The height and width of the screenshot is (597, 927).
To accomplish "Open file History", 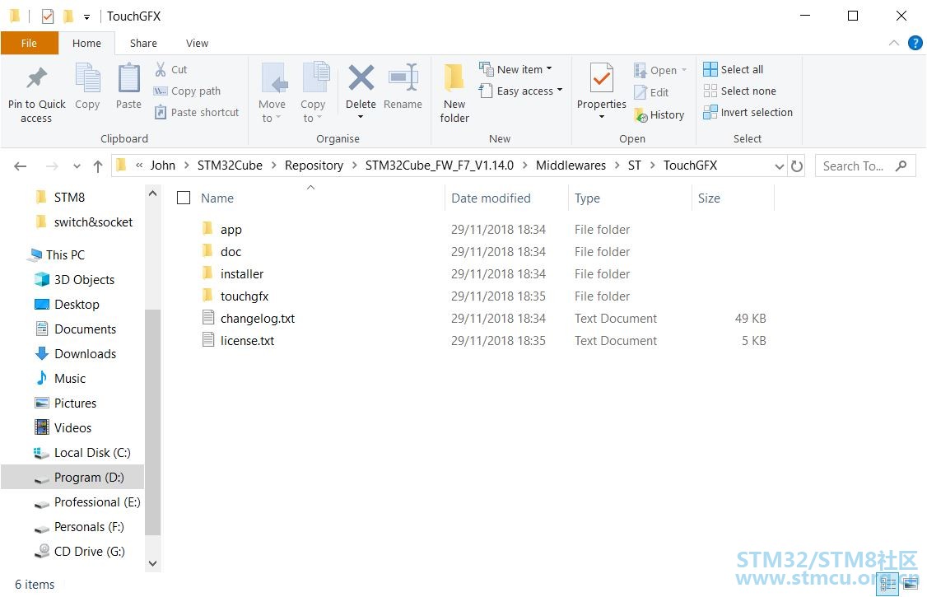I will (x=659, y=114).
